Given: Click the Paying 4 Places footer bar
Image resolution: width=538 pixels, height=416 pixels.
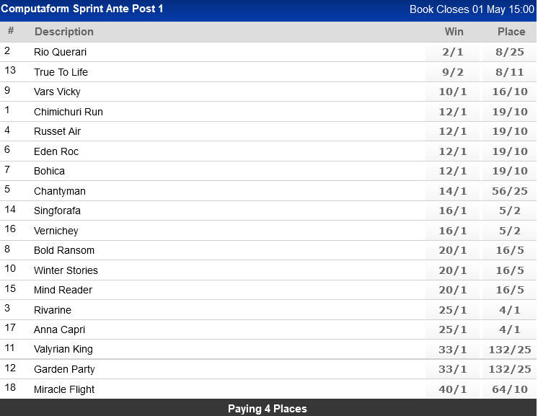Looking at the screenshot, I should coord(268,409).
